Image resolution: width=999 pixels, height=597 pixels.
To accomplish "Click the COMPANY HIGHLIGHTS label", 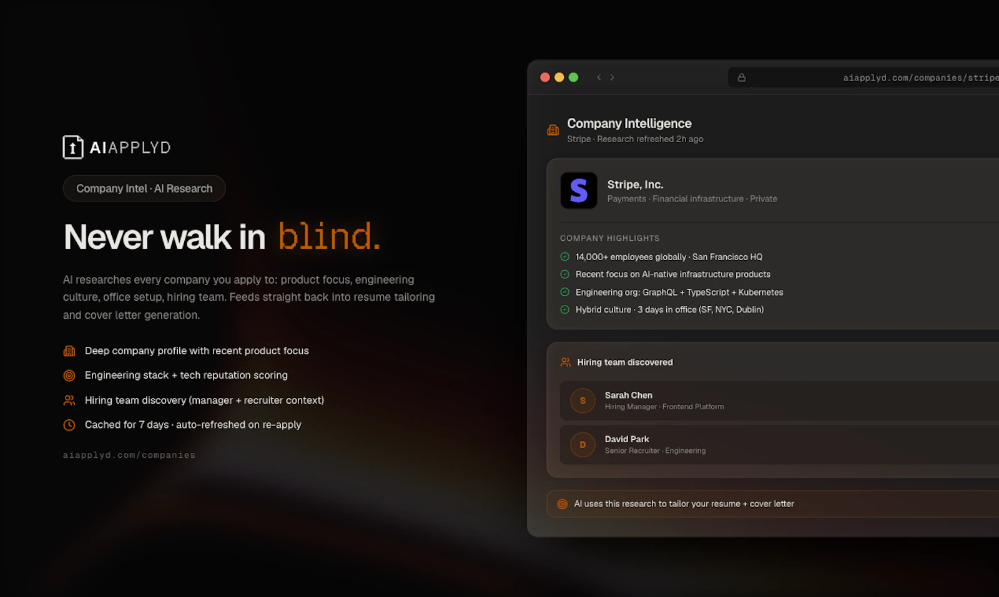I will tap(610, 238).
